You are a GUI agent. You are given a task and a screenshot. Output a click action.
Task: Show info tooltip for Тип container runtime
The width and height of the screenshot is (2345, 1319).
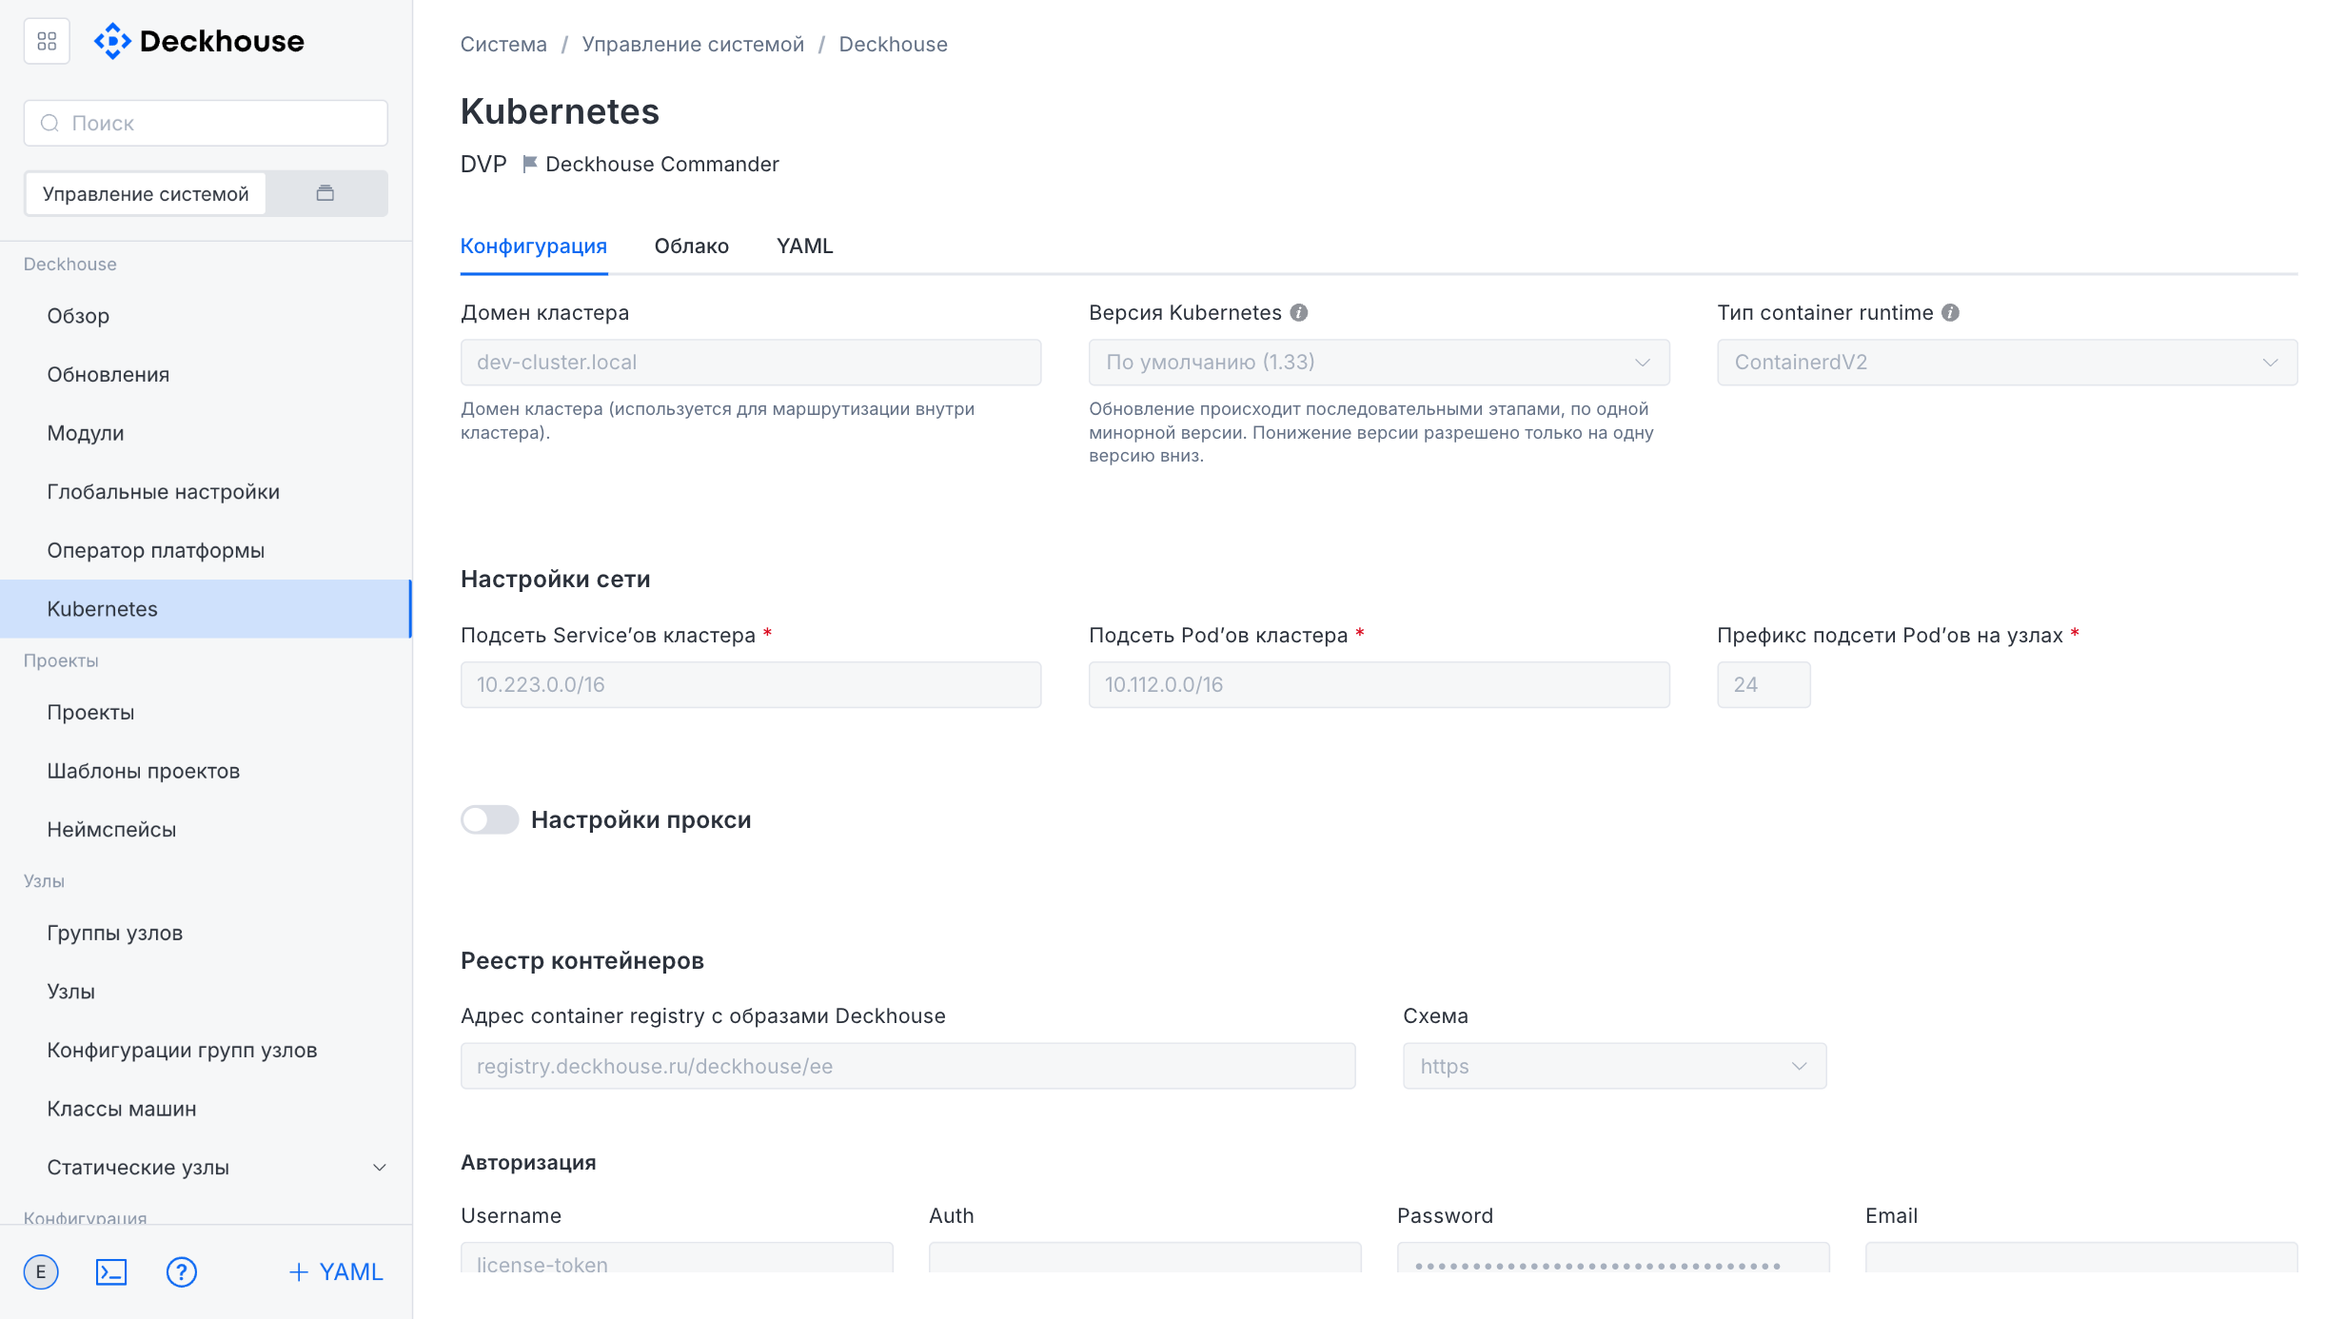pyautogui.click(x=1950, y=313)
